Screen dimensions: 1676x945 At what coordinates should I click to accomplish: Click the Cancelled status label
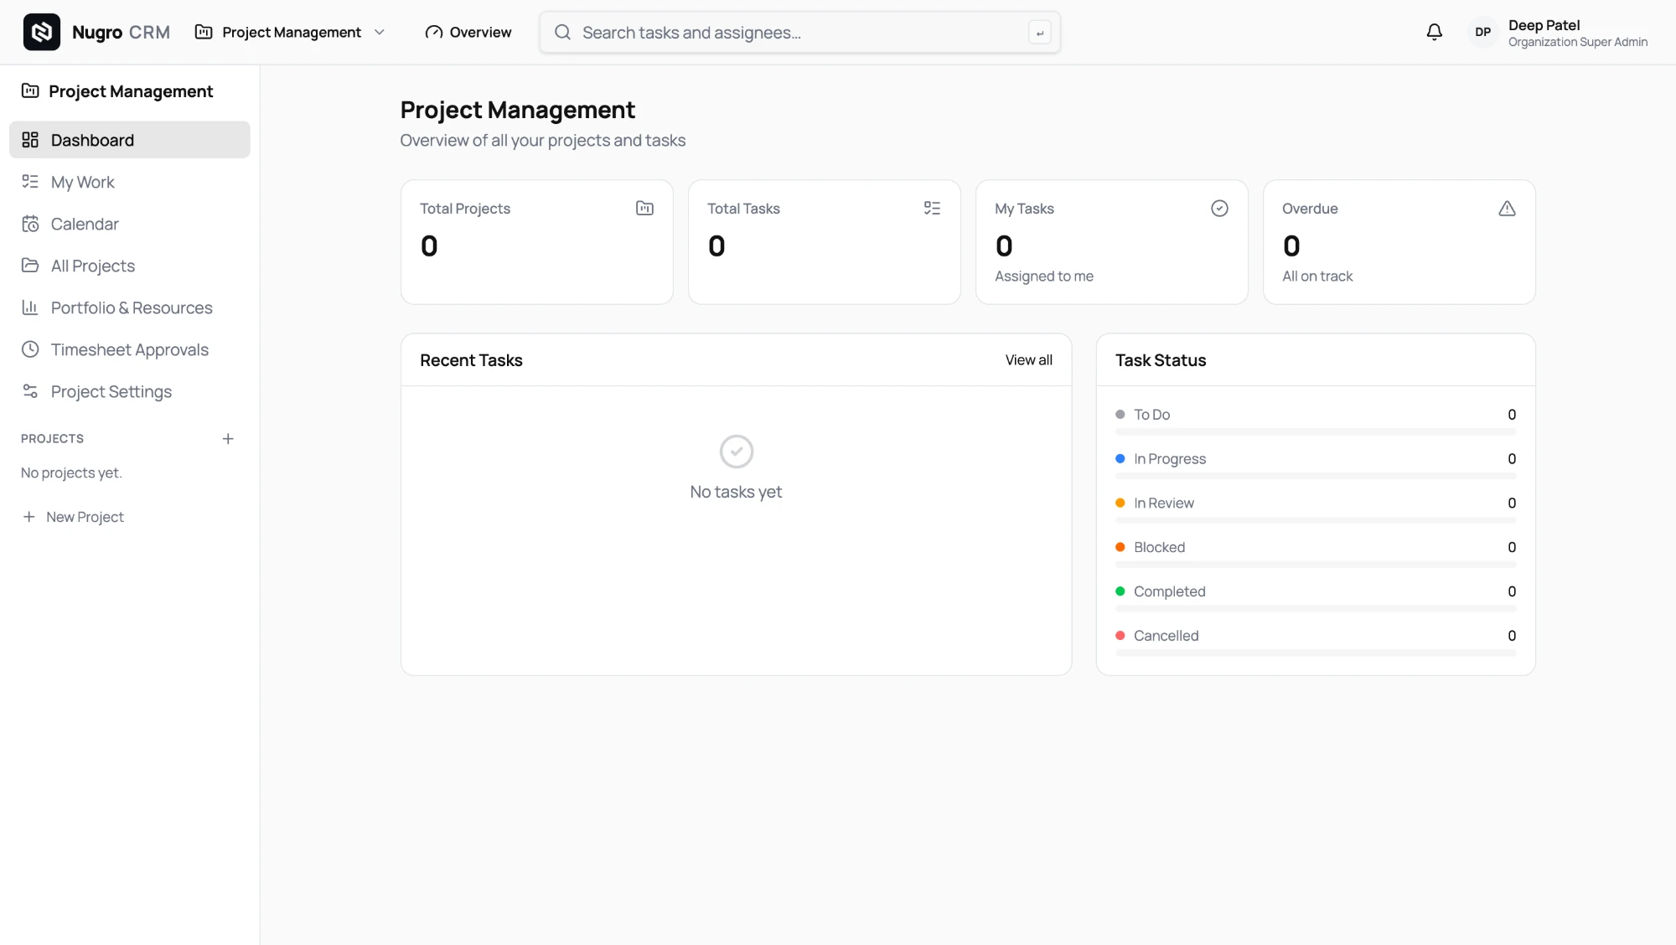[1166, 636]
